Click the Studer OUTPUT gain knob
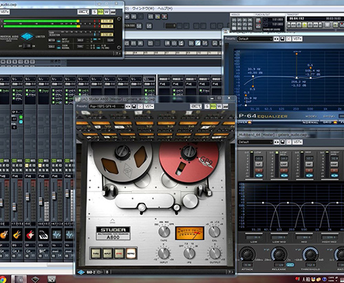 coord(215,253)
